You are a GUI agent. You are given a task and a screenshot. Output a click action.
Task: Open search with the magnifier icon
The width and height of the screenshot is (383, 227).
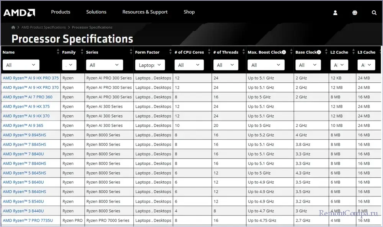(374, 13)
